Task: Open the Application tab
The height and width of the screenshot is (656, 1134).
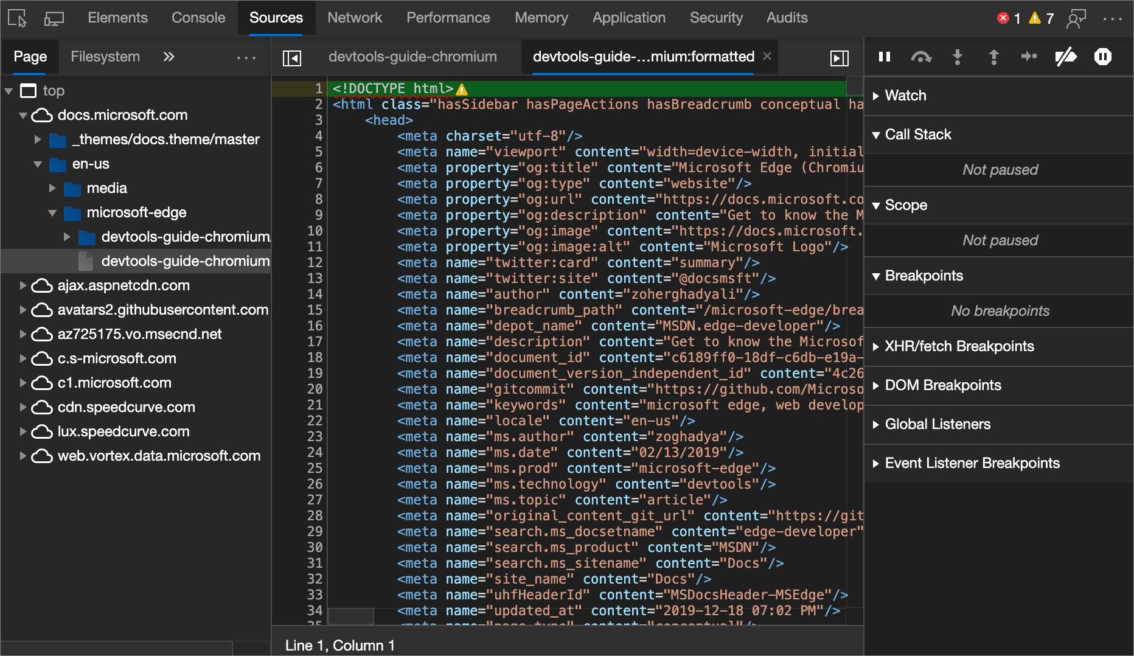Action: tap(629, 18)
